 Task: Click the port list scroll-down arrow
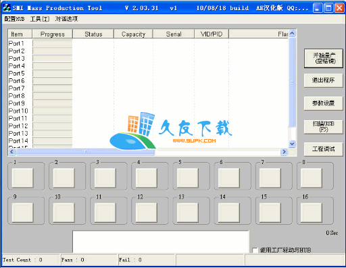[292, 144]
